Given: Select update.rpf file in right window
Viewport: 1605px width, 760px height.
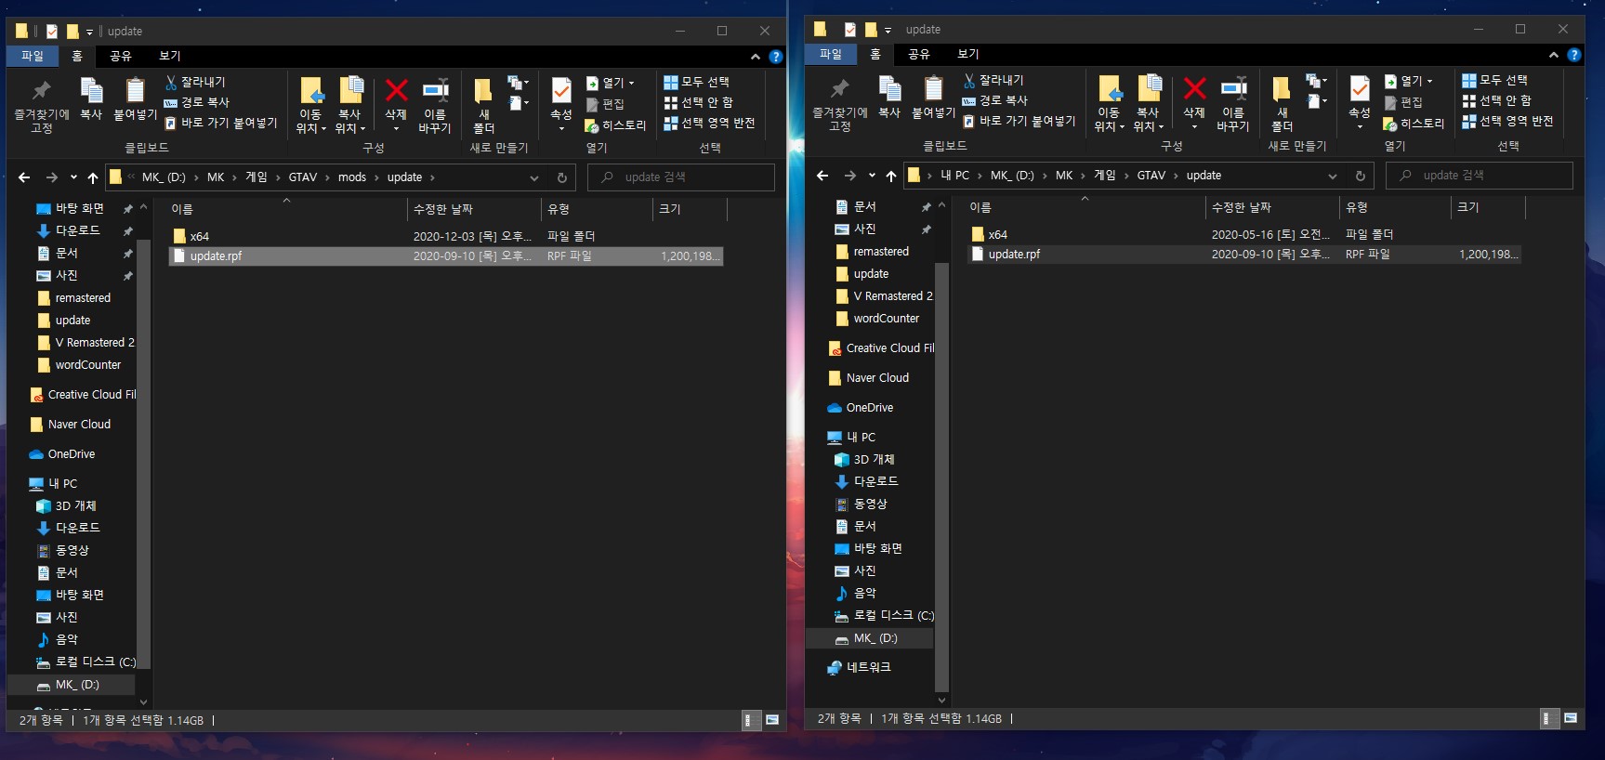Looking at the screenshot, I should [x=1244, y=255].
